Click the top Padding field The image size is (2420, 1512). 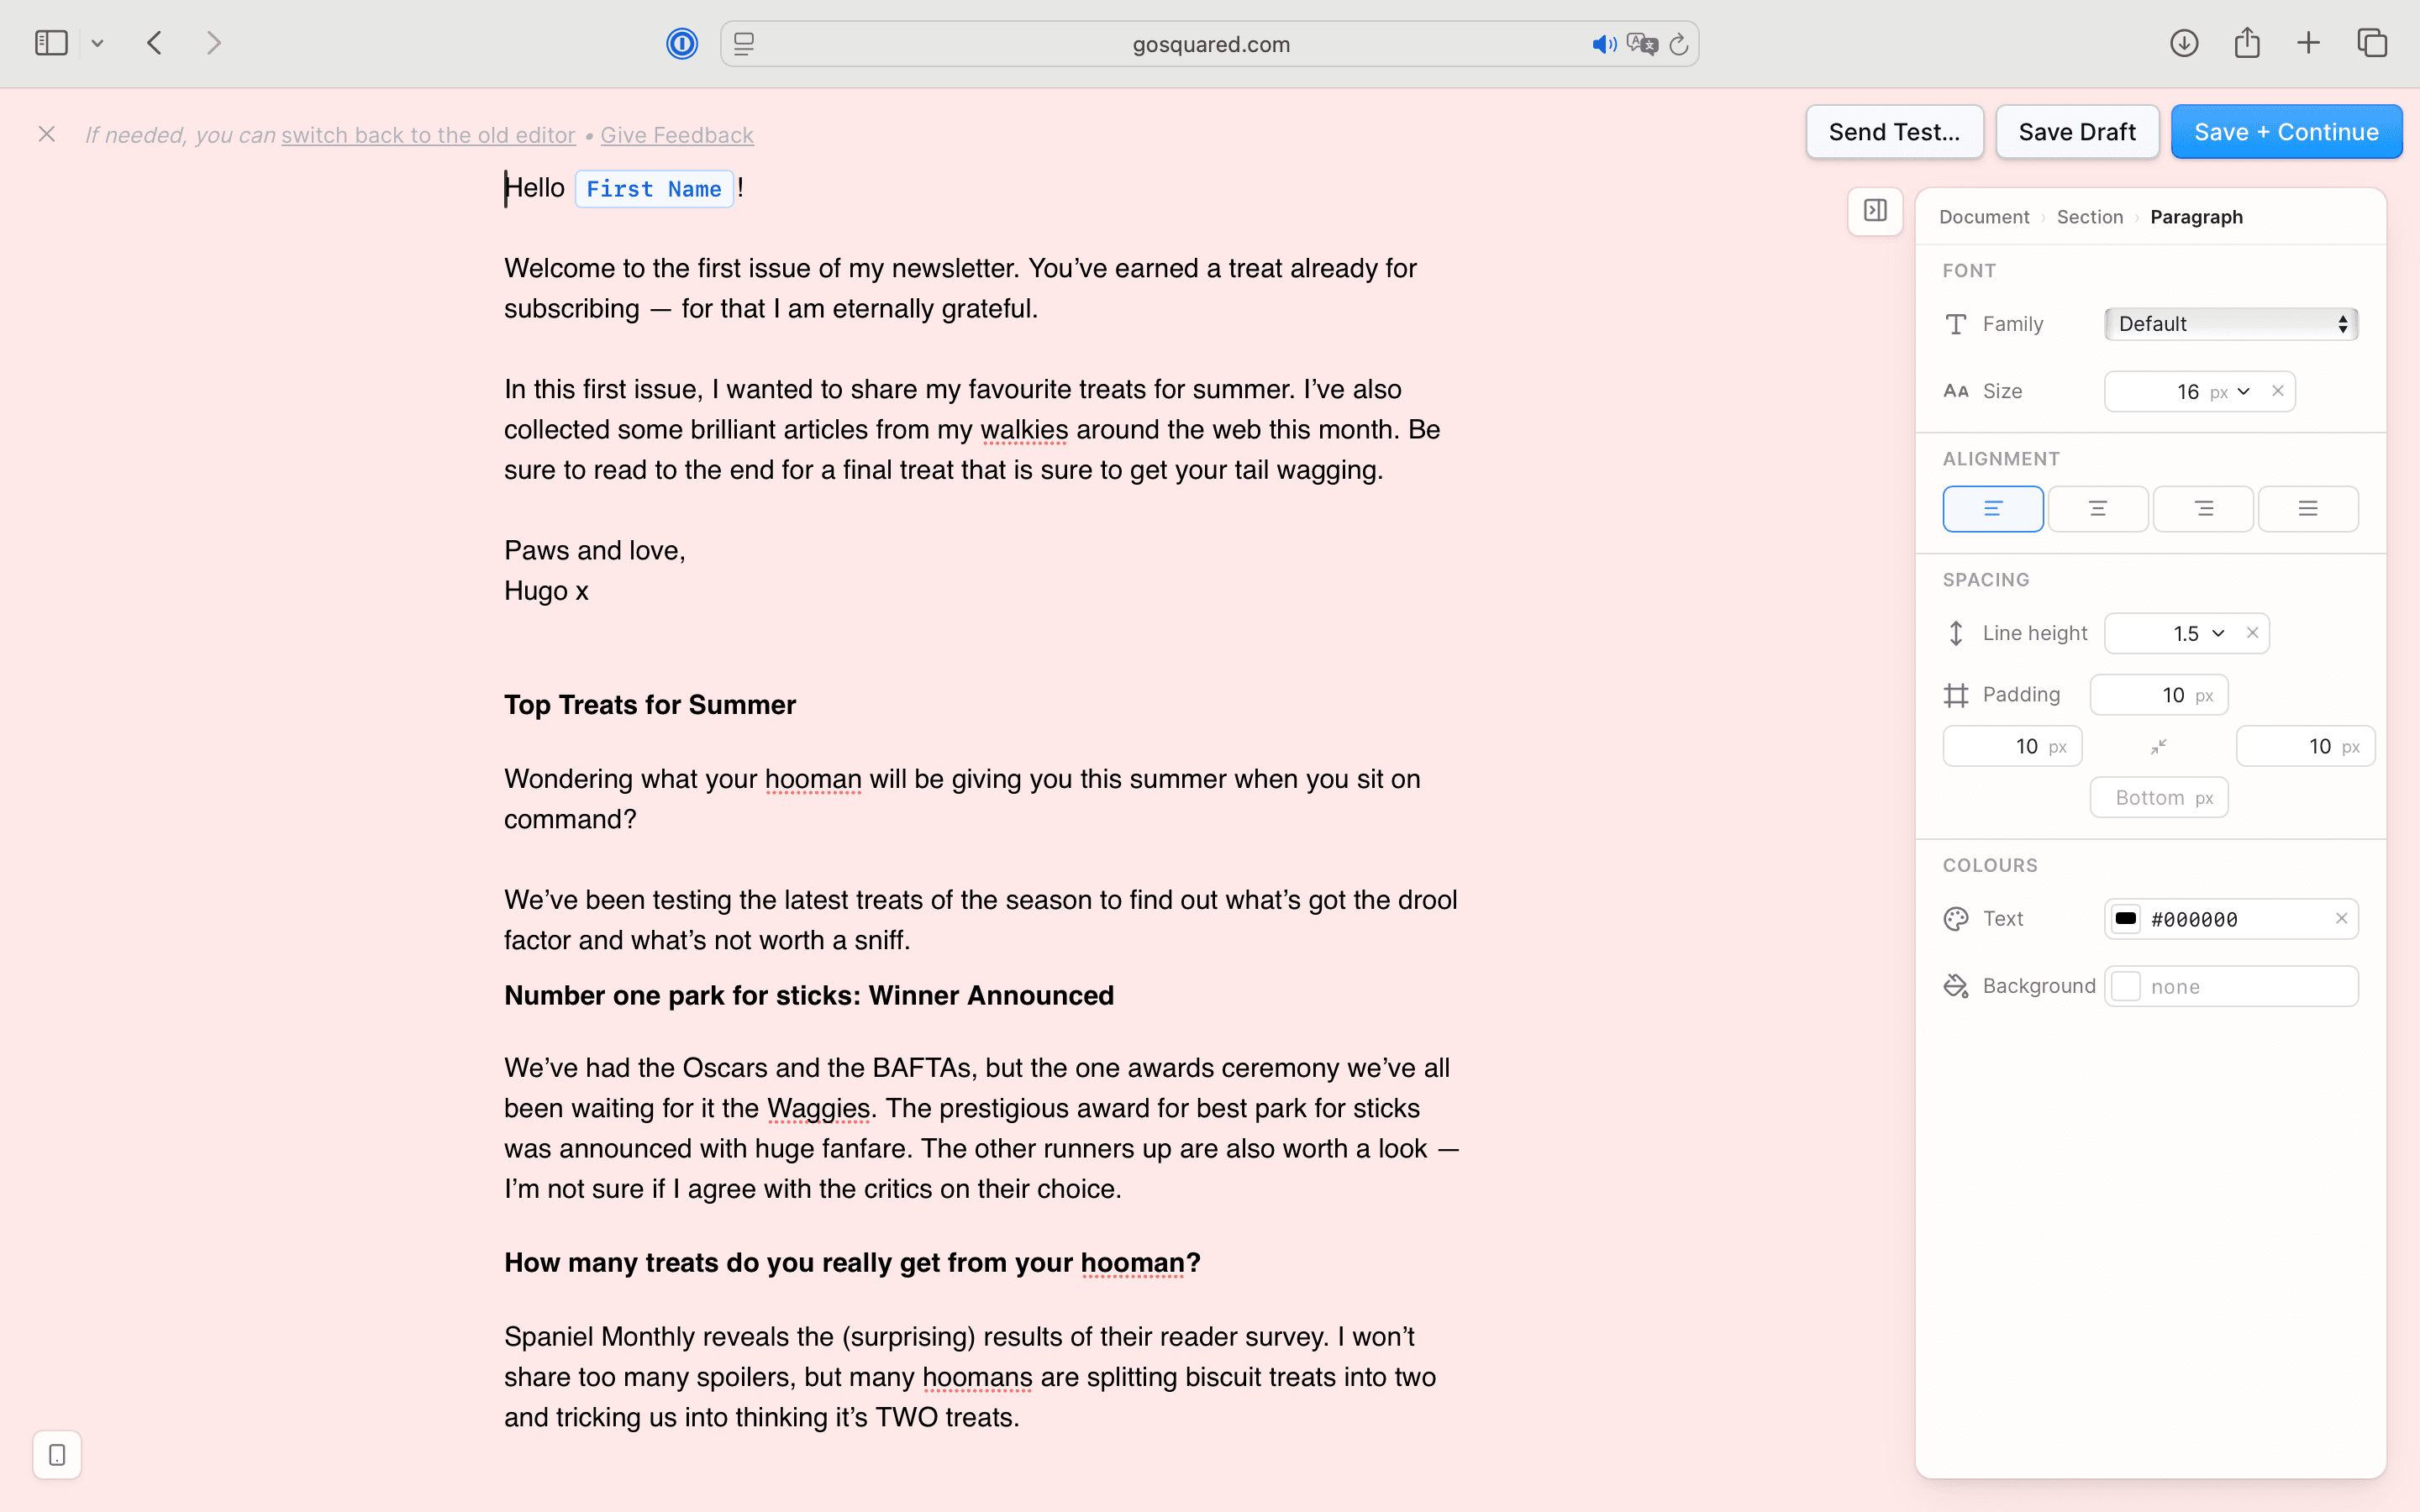[x=2159, y=695]
